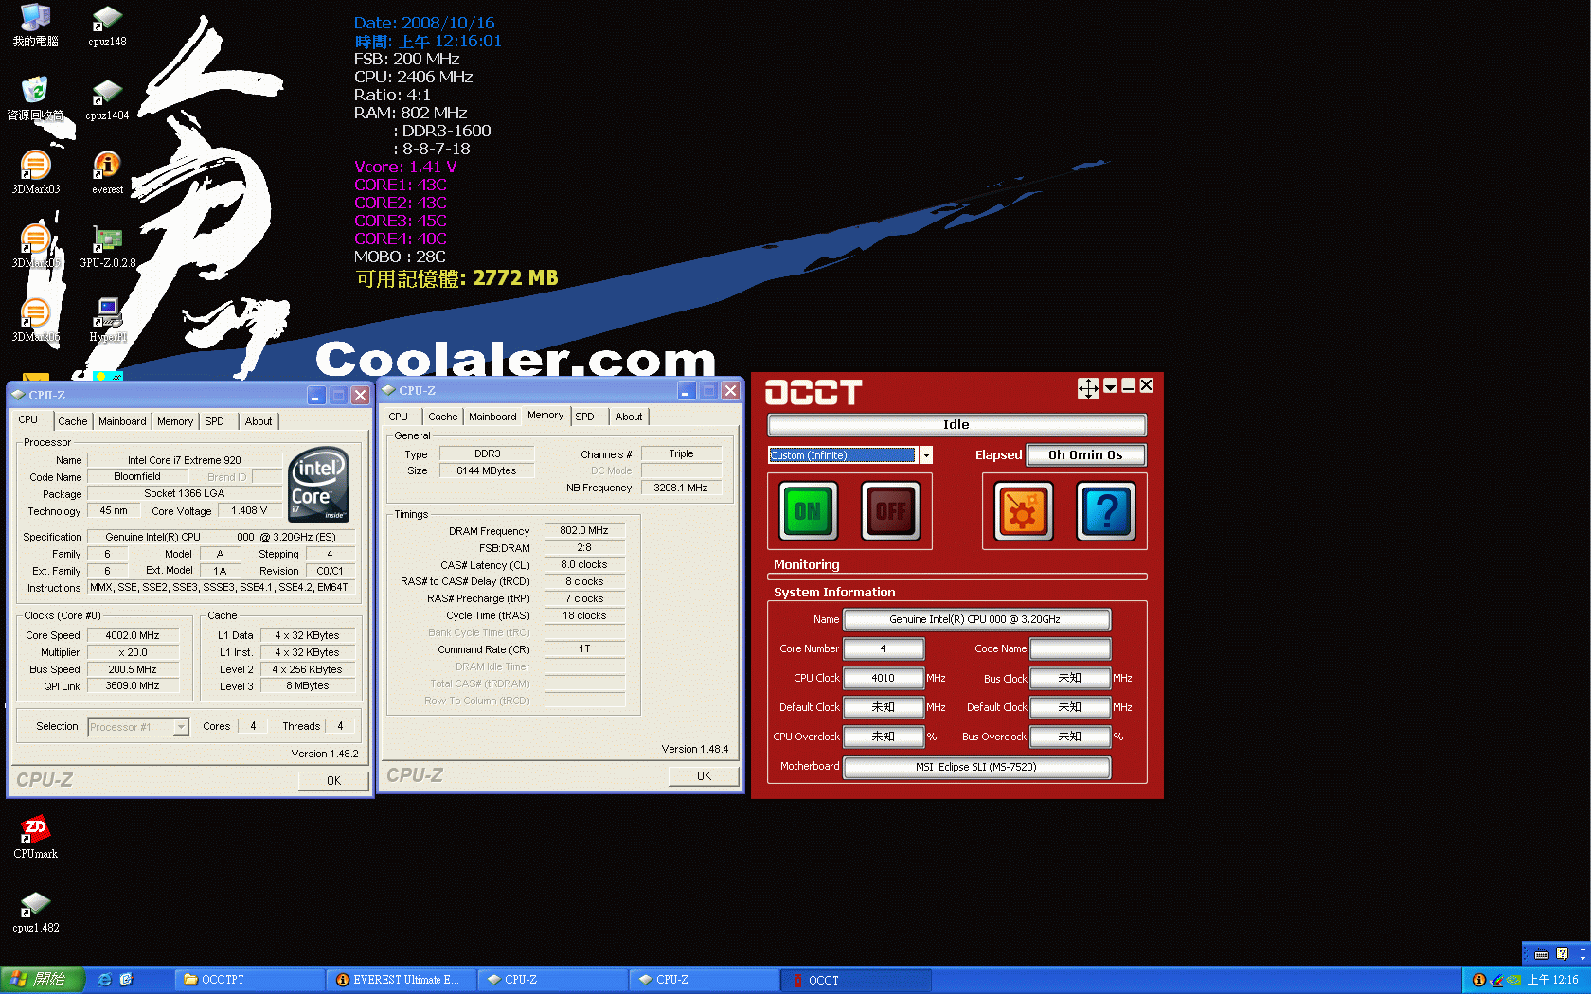Viewport: 1591px width, 994px height.
Task: Open cpuz1484 desktop shortcut
Action: [x=107, y=99]
